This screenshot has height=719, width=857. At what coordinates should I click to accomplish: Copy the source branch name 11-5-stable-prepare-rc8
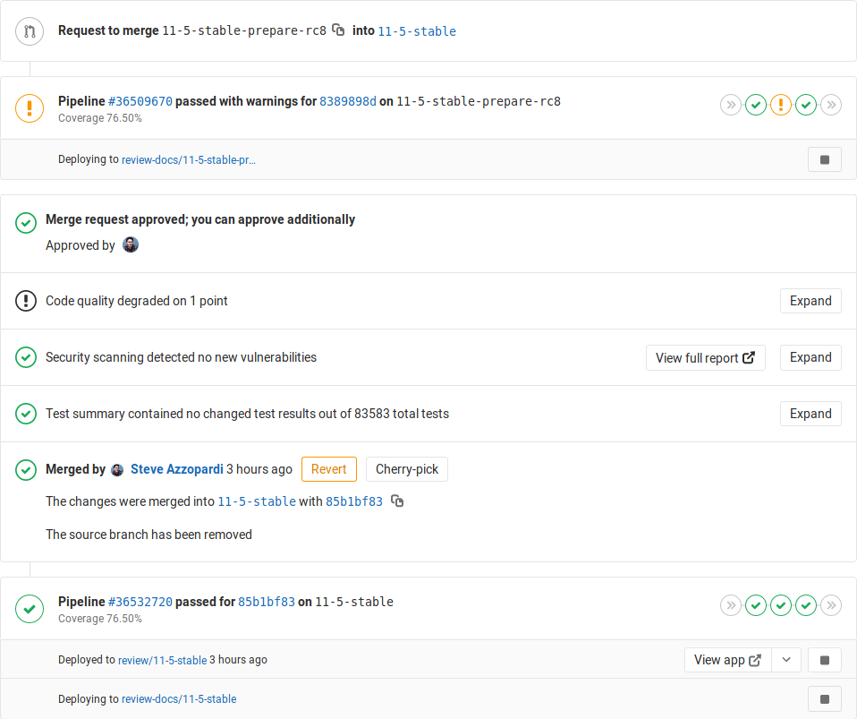pyautogui.click(x=338, y=30)
